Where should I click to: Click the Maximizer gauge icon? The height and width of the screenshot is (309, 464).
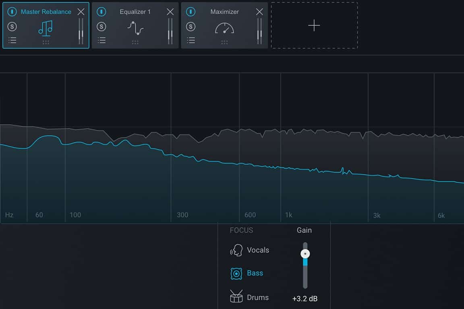[x=224, y=28]
